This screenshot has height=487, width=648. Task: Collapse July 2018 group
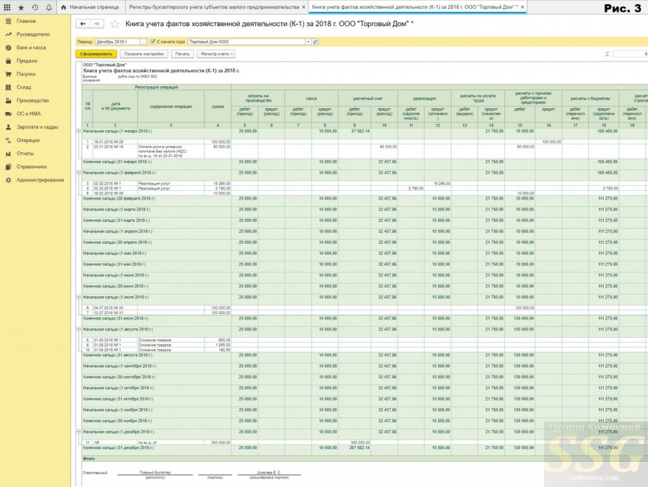point(78,297)
